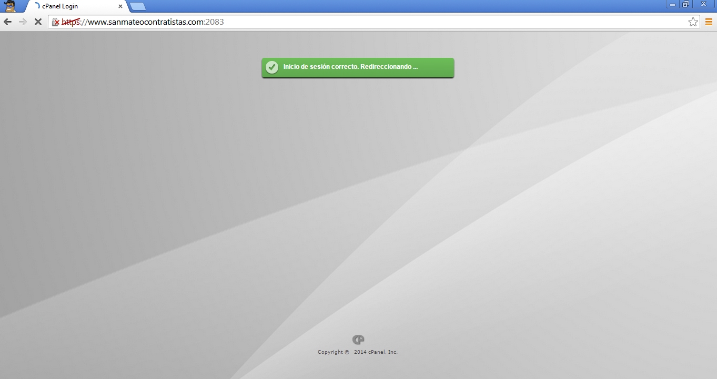Click the forward navigation arrow
717x379 pixels.
[23, 22]
